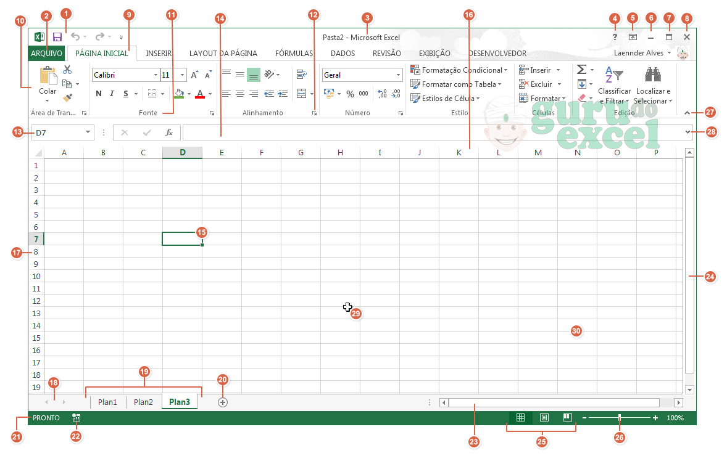The width and height of the screenshot is (727, 456).
Task: Activate the Format Painter brush
Action: pyautogui.click(x=67, y=98)
